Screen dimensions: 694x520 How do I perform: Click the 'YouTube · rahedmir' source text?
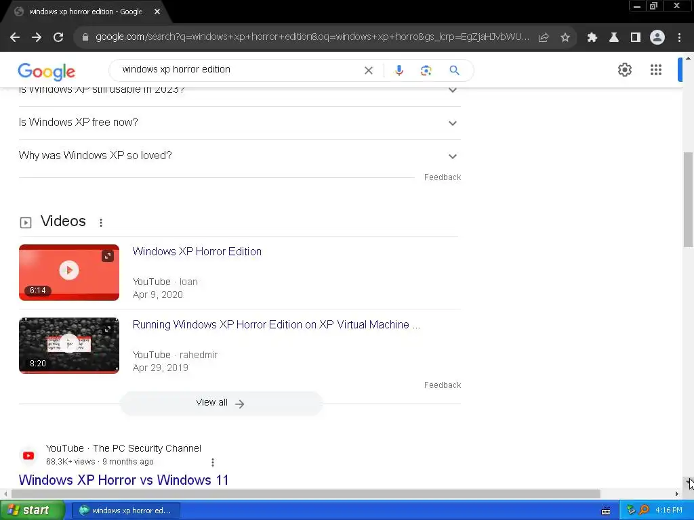pyautogui.click(x=175, y=355)
